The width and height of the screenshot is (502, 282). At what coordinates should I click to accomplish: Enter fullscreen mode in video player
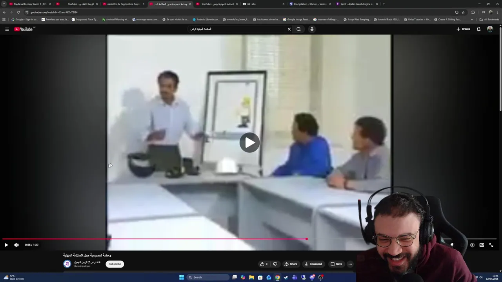pyautogui.click(x=491, y=245)
